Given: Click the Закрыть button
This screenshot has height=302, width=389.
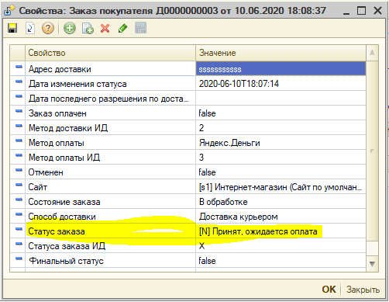Looking at the screenshot, I should click(x=363, y=290).
